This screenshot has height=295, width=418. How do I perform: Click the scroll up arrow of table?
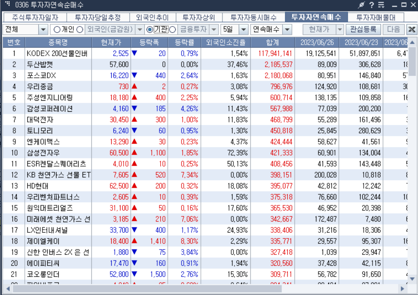(x=412, y=42)
